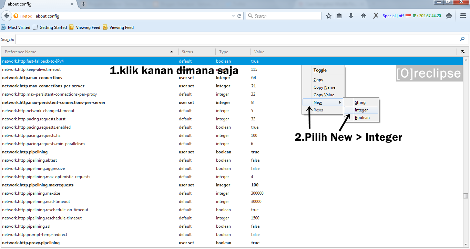Go to home page via home icon
470x249 pixels.
coord(363,15)
